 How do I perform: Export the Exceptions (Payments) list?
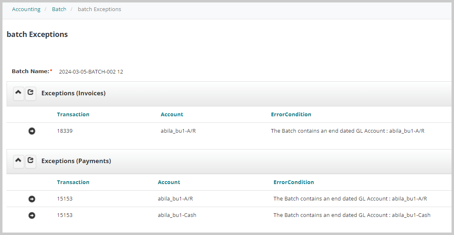pyautogui.click(x=31, y=161)
